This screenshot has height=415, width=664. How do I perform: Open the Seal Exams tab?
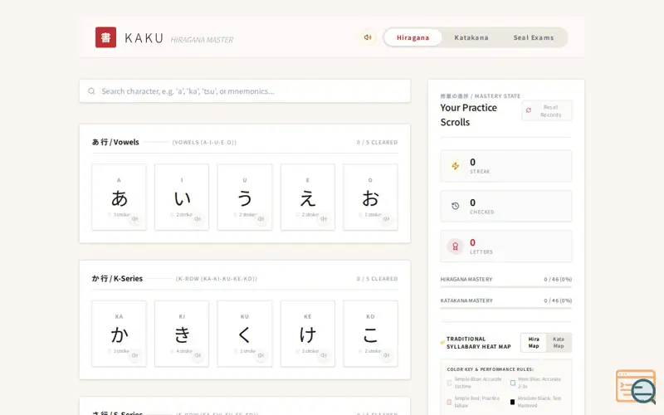(534, 37)
